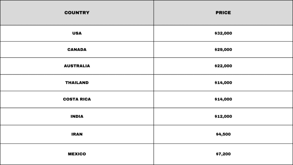The height and width of the screenshot is (165, 293).
Task: Select the $32,000 price cell
Action: pos(223,33)
